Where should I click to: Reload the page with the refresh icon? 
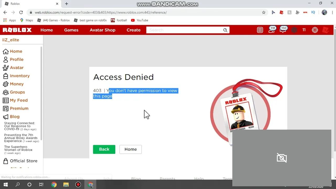21,12
